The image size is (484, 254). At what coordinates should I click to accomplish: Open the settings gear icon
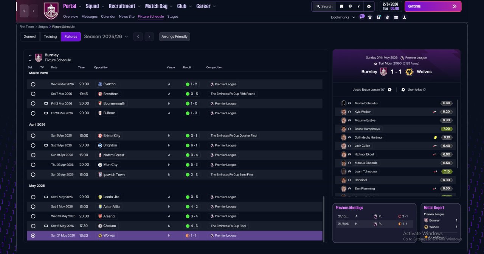click(369, 6)
